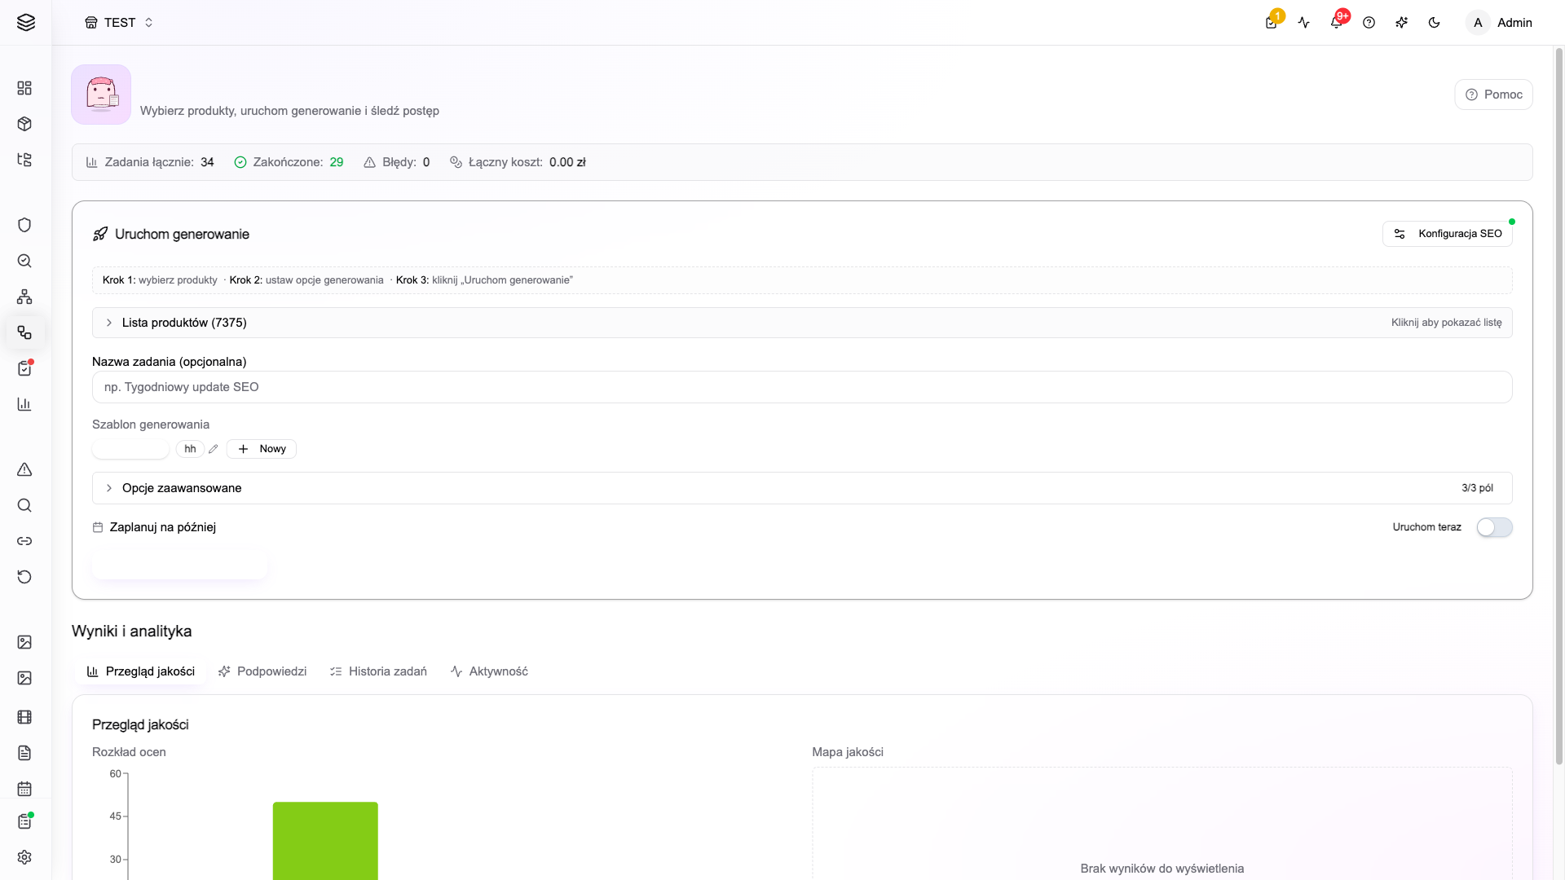This screenshot has height=880, width=1565.
Task: Click "Zadania łącznie: 34" stat
Action: pyautogui.click(x=150, y=162)
